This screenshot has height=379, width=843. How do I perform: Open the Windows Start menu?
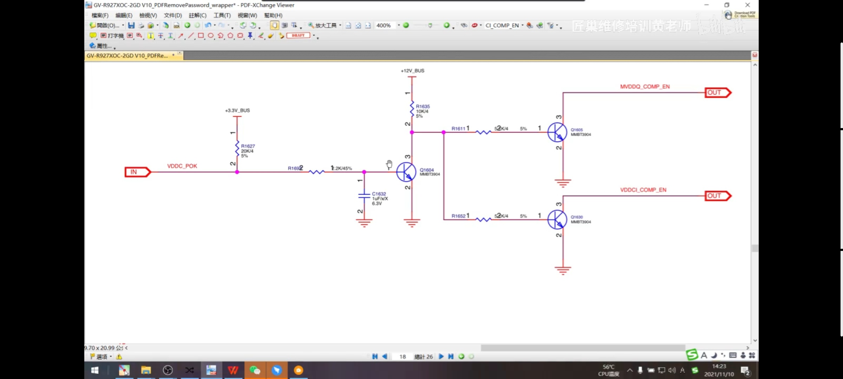pyautogui.click(x=95, y=370)
